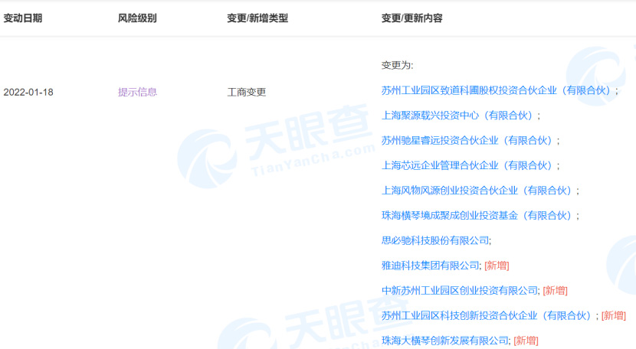Click the 2022-01-18 date cell
Viewport: 636px width, 349px height.
point(28,92)
